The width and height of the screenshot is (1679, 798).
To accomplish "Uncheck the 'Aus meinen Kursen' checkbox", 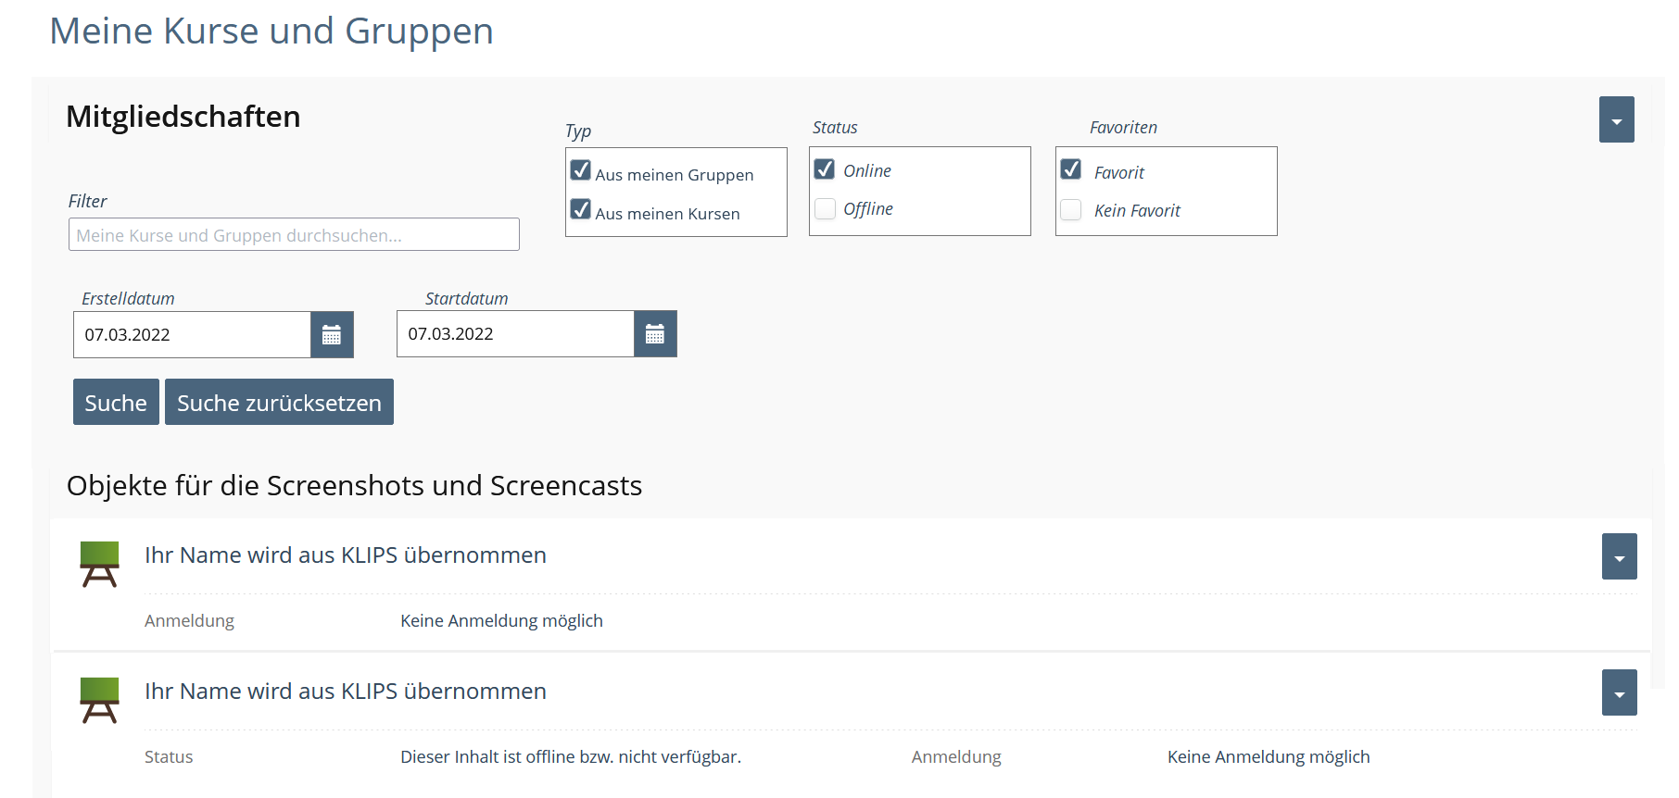I will pyautogui.click(x=581, y=210).
